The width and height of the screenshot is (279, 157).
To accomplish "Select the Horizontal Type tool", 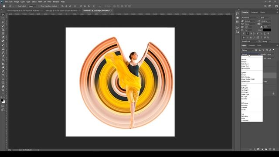I will pos(3,75).
